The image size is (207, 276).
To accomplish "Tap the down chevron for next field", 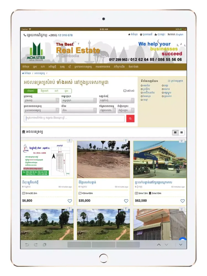I will click(x=166, y=245).
